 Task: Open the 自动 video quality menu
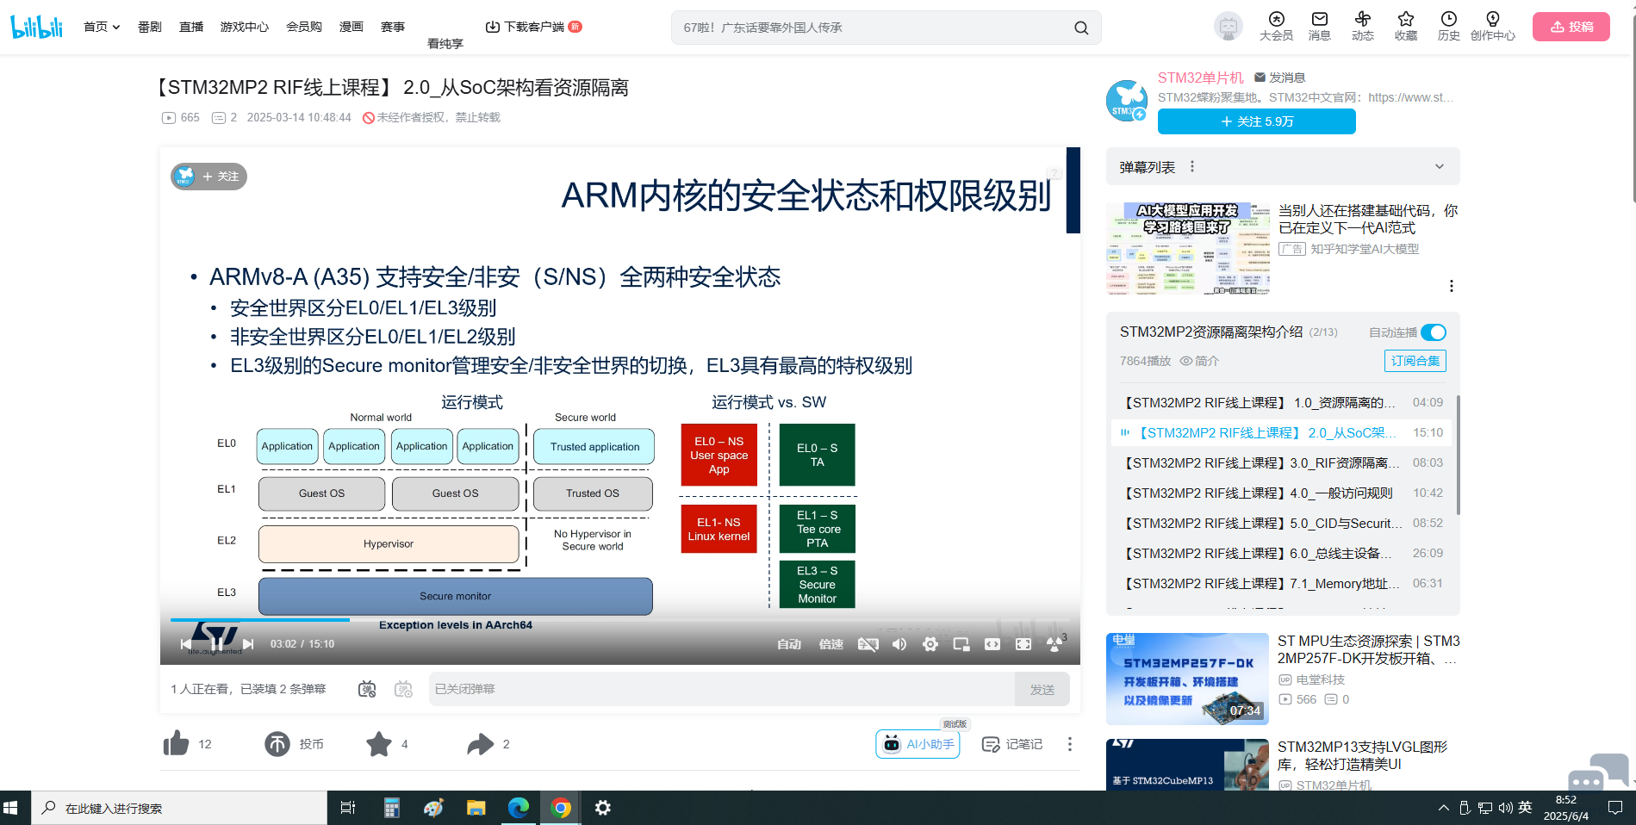(789, 644)
